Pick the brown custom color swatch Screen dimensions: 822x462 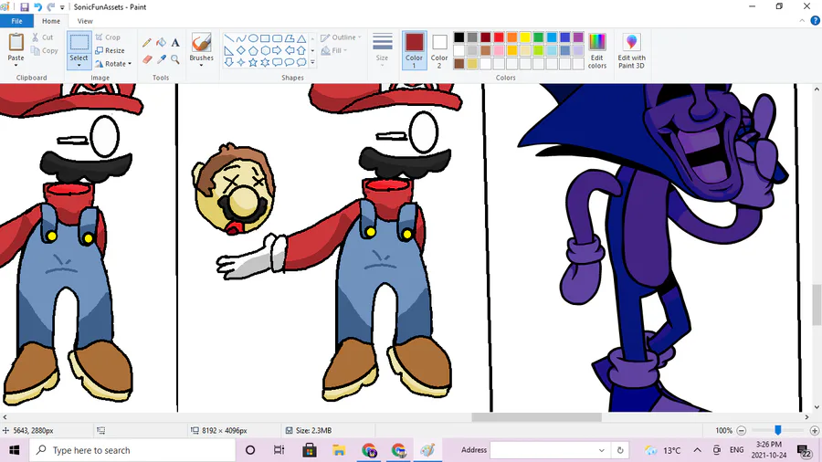tap(459, 63)
